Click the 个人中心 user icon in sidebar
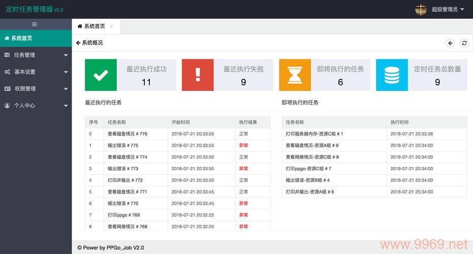The width and height of the screenshot is (473, 254). pyautogui.click(x=7, y=105)
